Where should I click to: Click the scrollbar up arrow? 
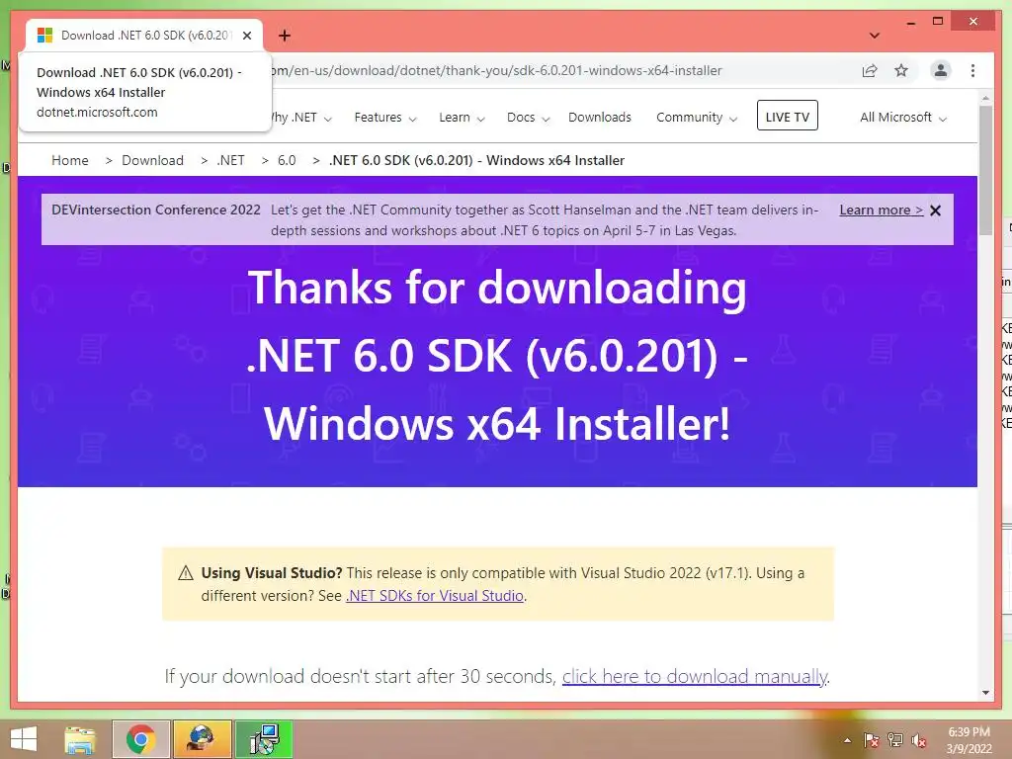[x=985, y=99]
